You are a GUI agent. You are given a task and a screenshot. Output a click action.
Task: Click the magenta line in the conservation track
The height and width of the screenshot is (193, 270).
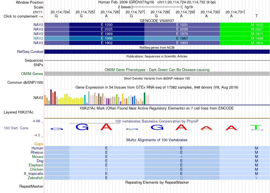coord(95,123)
